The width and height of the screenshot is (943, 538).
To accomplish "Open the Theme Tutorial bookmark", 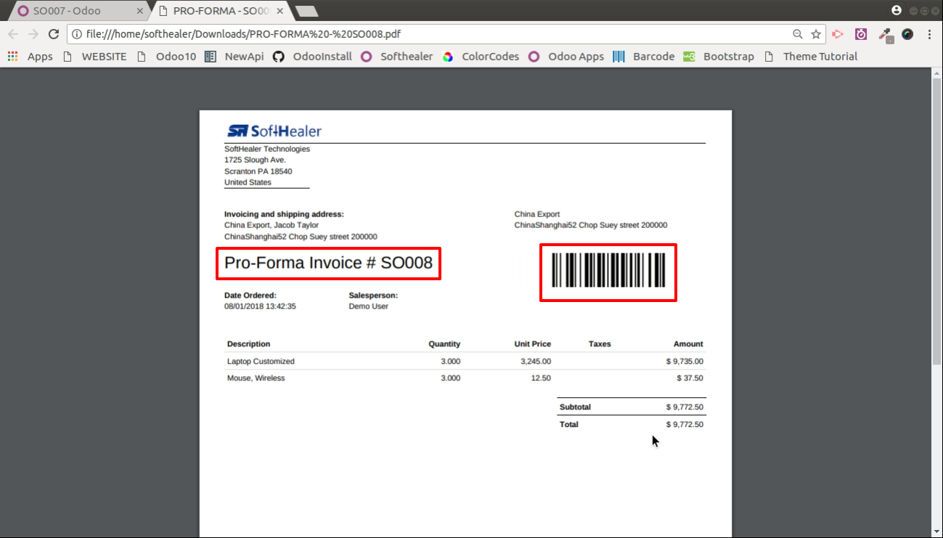I will click(811, 57).
